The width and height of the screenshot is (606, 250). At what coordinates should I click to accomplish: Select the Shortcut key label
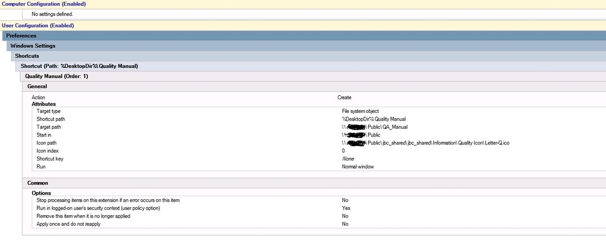coord(50,158)
